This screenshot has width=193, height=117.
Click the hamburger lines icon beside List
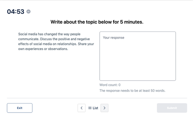click(90, 108)
